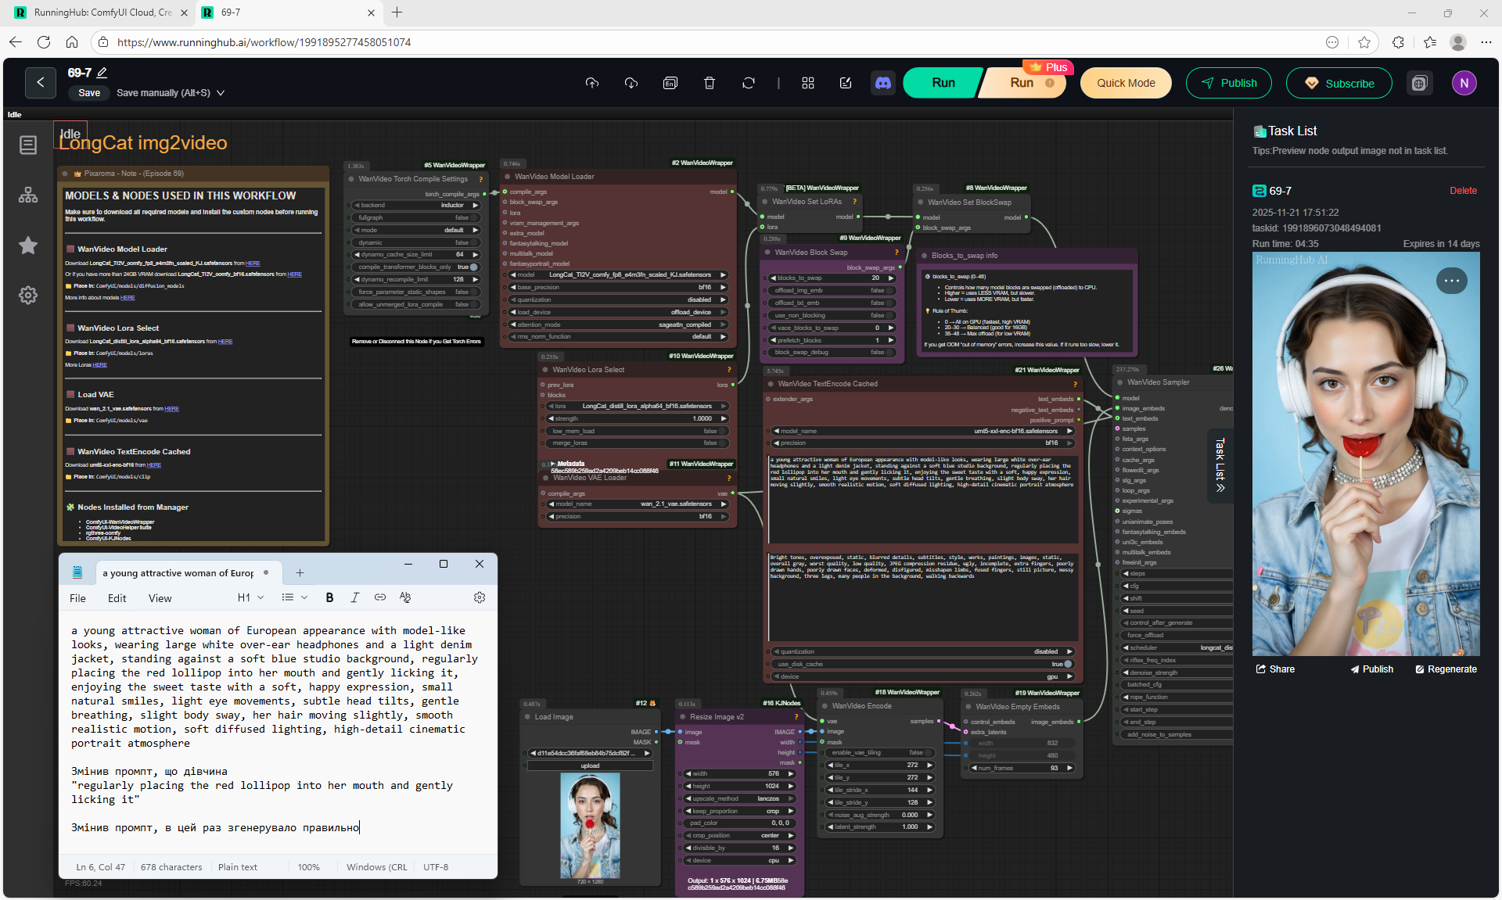Click the trash delete icon in toolbar
This screenshot has width=1502, height=900.
tap(710, 83)
